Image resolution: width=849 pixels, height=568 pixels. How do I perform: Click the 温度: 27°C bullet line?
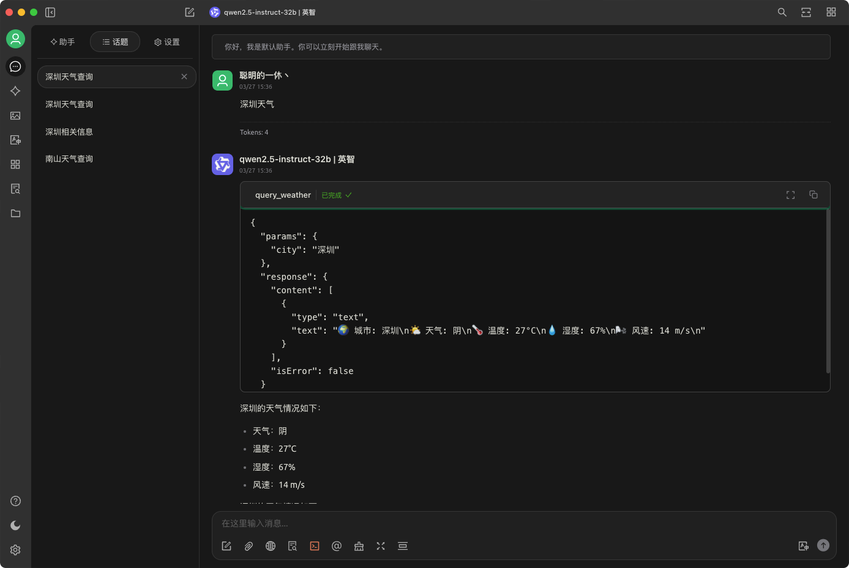click(x=275, y=449)
